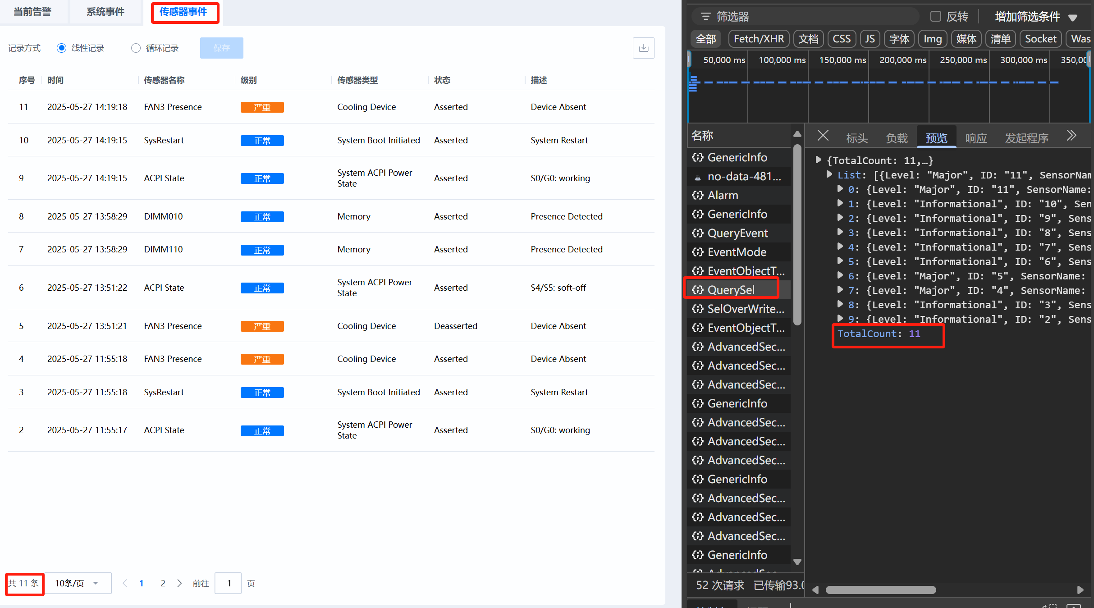Click the filter funnel icon
Image resolution: width=1094 pixels, height=608 pixels.
(x=705, y=17)
